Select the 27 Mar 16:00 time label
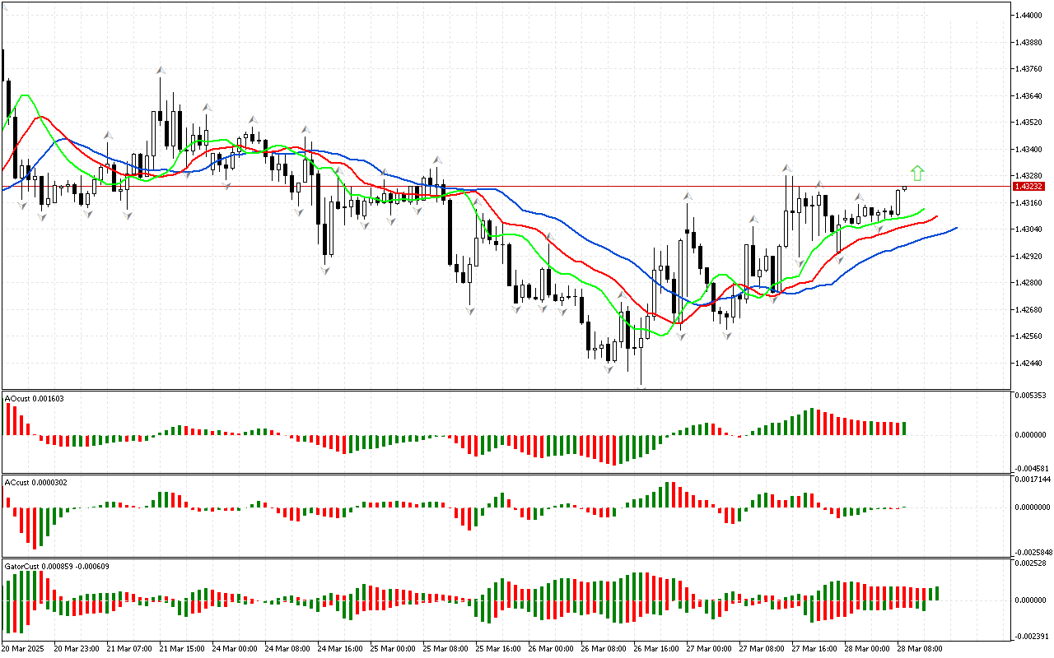Image resolution: width=1054 pixels, height=658 pixels. [x=814, y=649]
